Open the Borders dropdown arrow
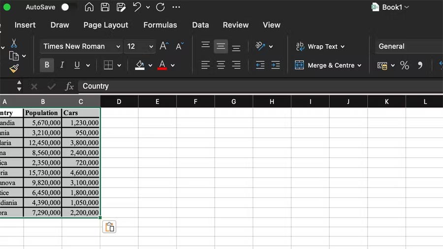 (119, 65)
